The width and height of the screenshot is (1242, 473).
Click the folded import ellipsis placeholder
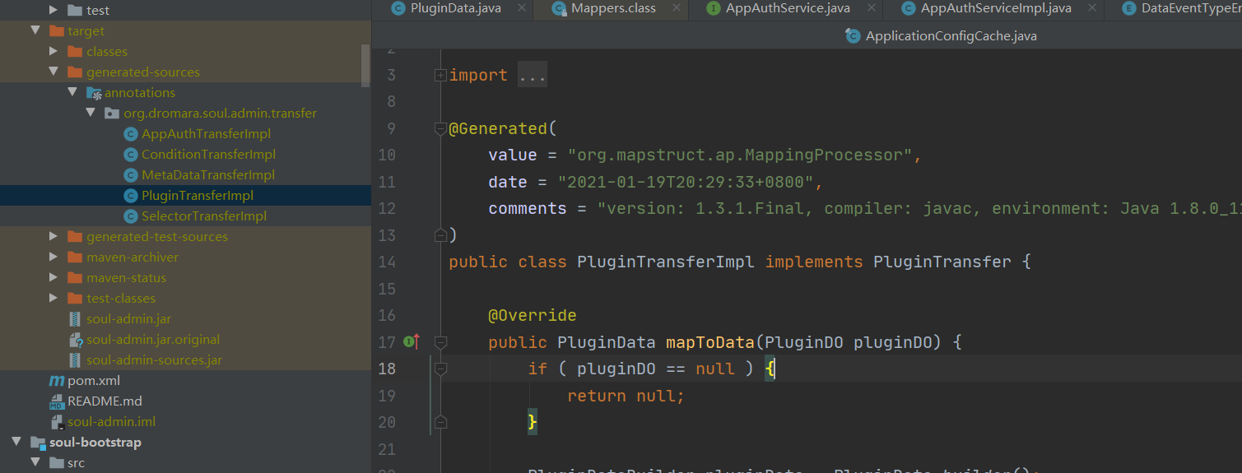click(x=533, y=75)
